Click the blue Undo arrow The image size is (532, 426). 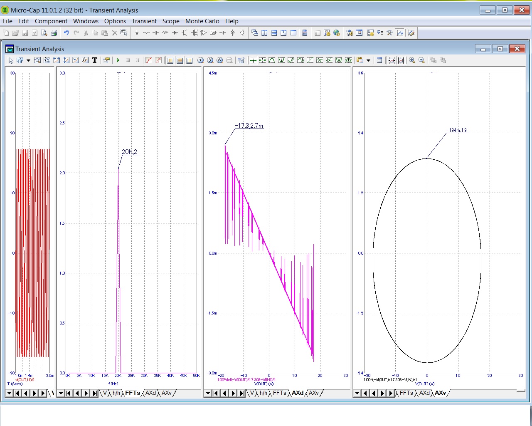point(66,33)
